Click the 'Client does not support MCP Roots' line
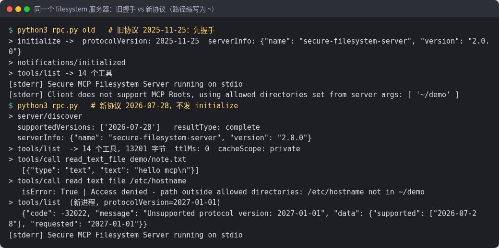The height and width of the screenshot is (248, 499). coord(234,95)
